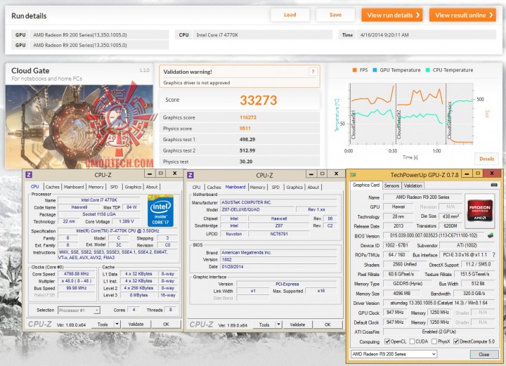Screen dimensions: 506x366
Task: Click the Details button under the chart
Action: coord(486,159)
